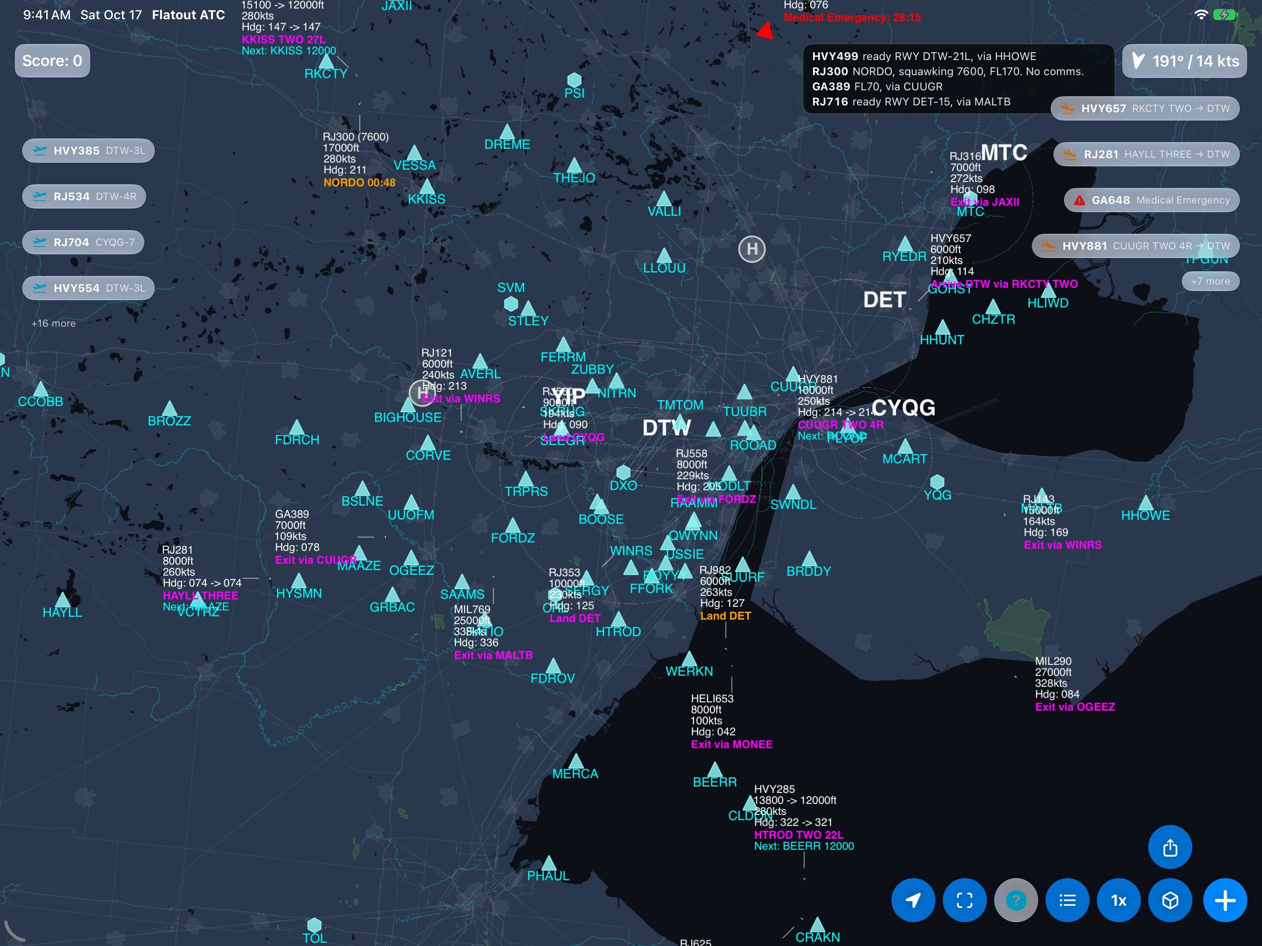Expand the +7 more arrivals list

pyautogui.click(x=1210, y=281)
